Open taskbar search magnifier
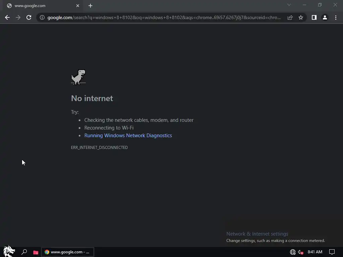The height and width of the screenshot is (257, 343). 24,252
